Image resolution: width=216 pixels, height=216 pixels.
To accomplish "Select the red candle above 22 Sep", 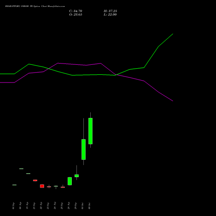I will 42,186.
